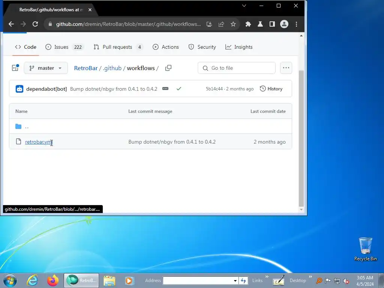Image resolution: width=384 pixels, height=288 pixels.
Task: Go forward with the browser forward arrow
Action: tap(23, 24)
